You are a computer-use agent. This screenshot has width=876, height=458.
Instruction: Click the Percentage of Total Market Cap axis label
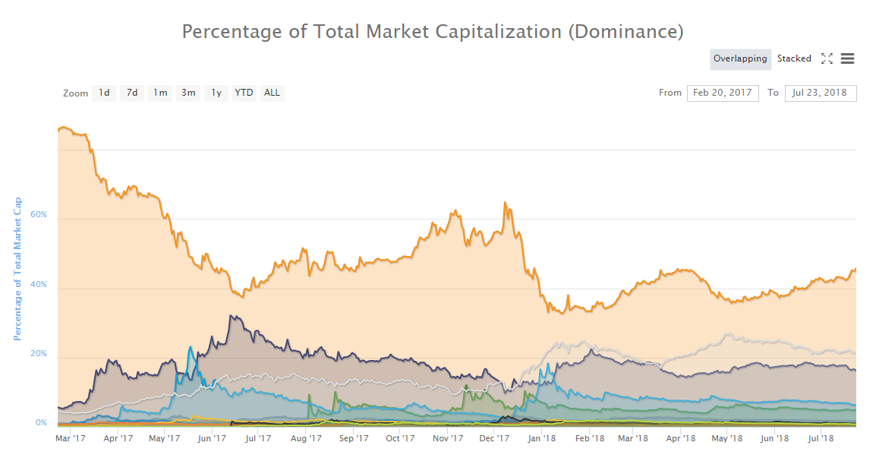(x=17, y=269)
